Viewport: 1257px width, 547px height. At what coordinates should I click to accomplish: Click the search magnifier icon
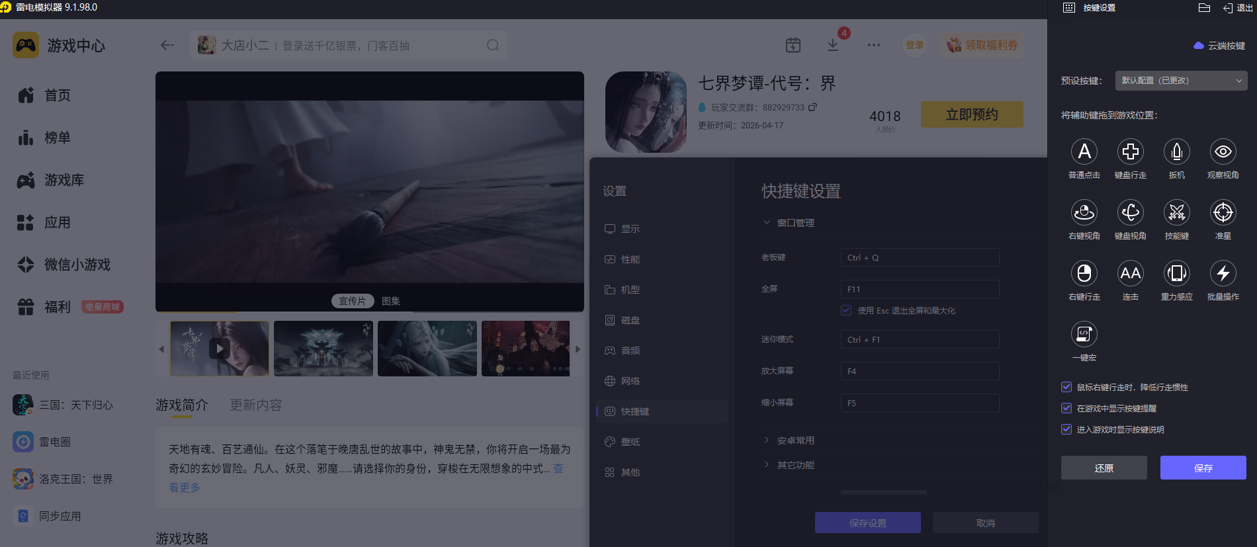click(493, 45)
